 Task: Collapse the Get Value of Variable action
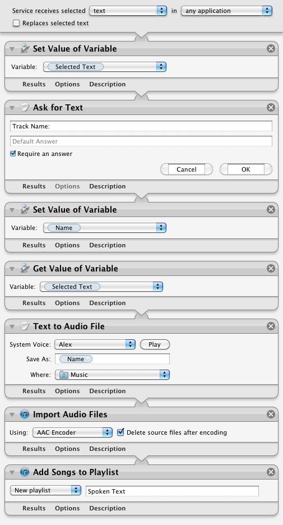point(12,269)
